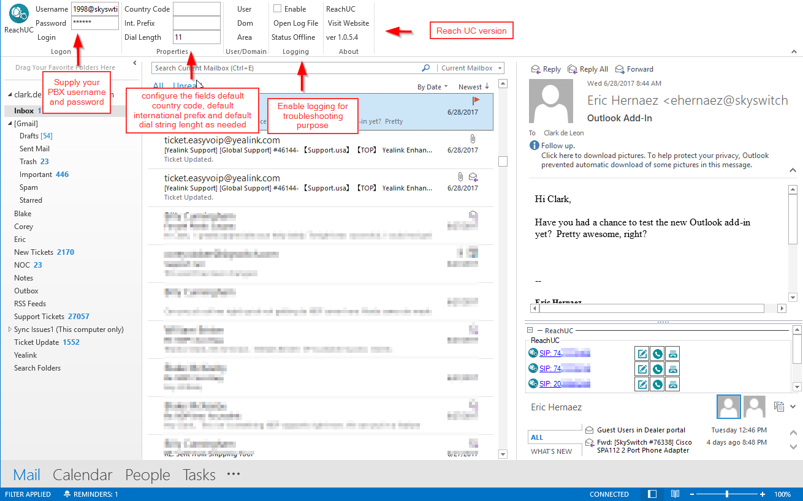
Task: Click Visit Website in About group
Action: coord(348,23)
